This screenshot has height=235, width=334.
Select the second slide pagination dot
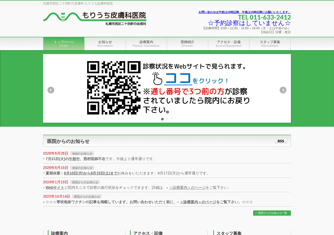pos(167,119)
